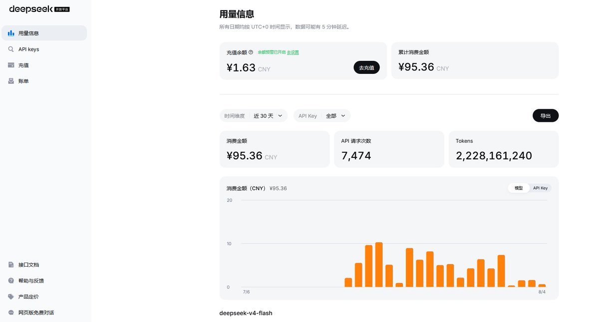
Task: Click the bar chart icon beside 用量信息
Action: click(11, 33)
